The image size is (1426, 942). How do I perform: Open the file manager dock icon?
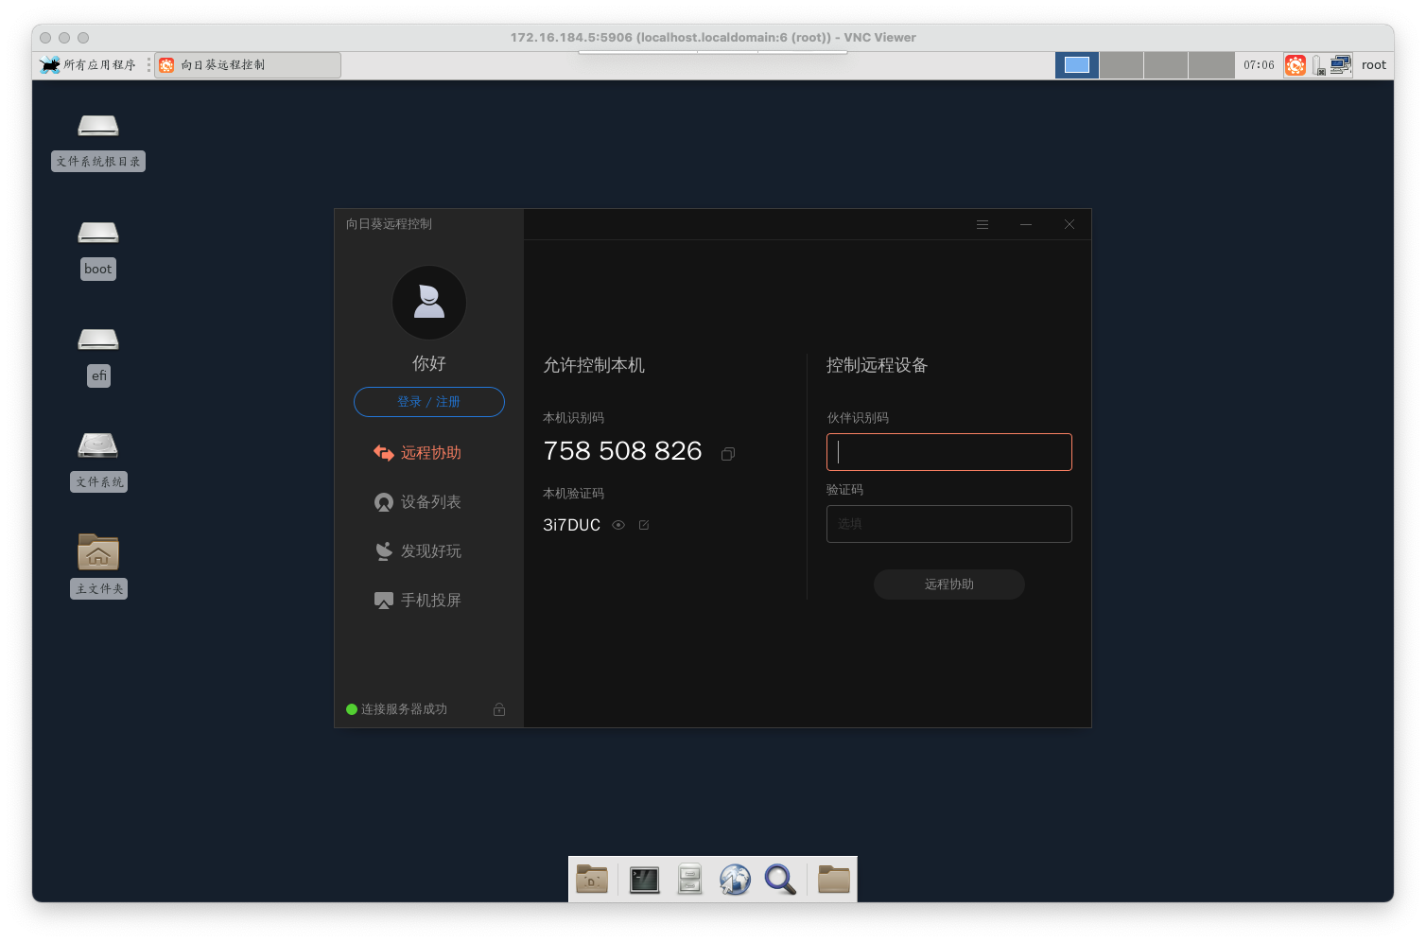690,880
